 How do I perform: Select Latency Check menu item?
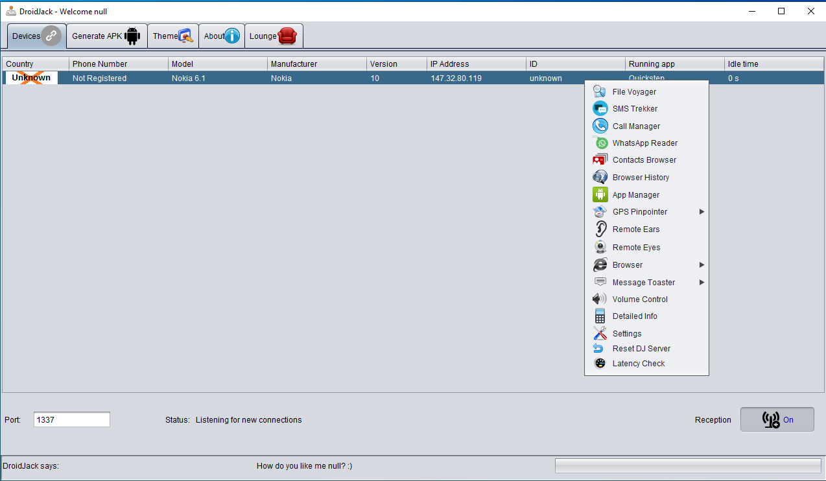646,364
